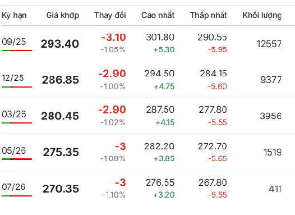Open the 05/26 contract term link

click(13, 150)
